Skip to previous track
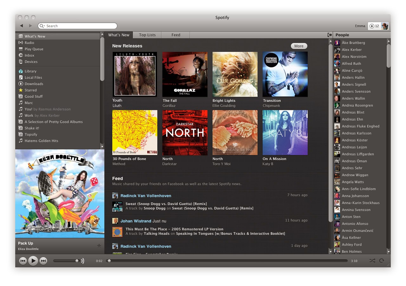 23,261
